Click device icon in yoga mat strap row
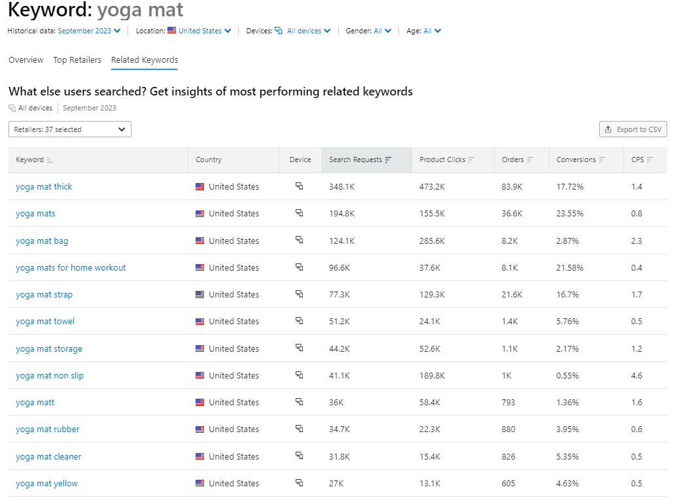The height and width of the screenshot is (504, 698). 300,294
